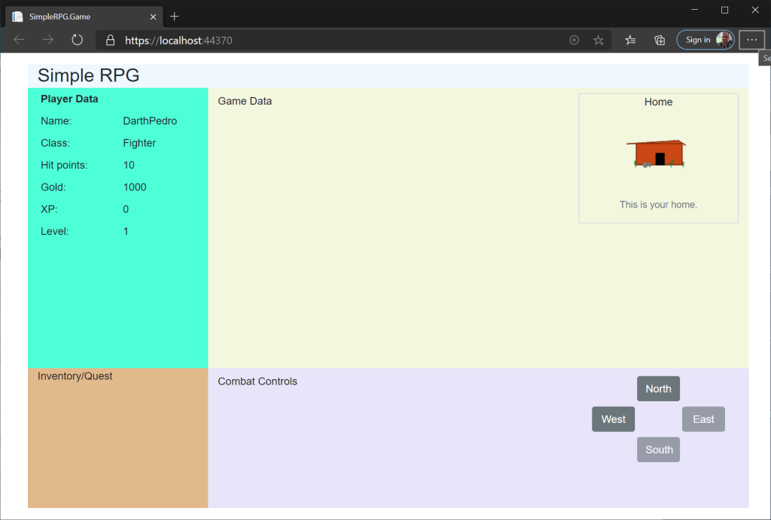Image resolution: width=771 pixels, height=520 pixels.
Task: Move East using the direction button
Action: point(703,419)
